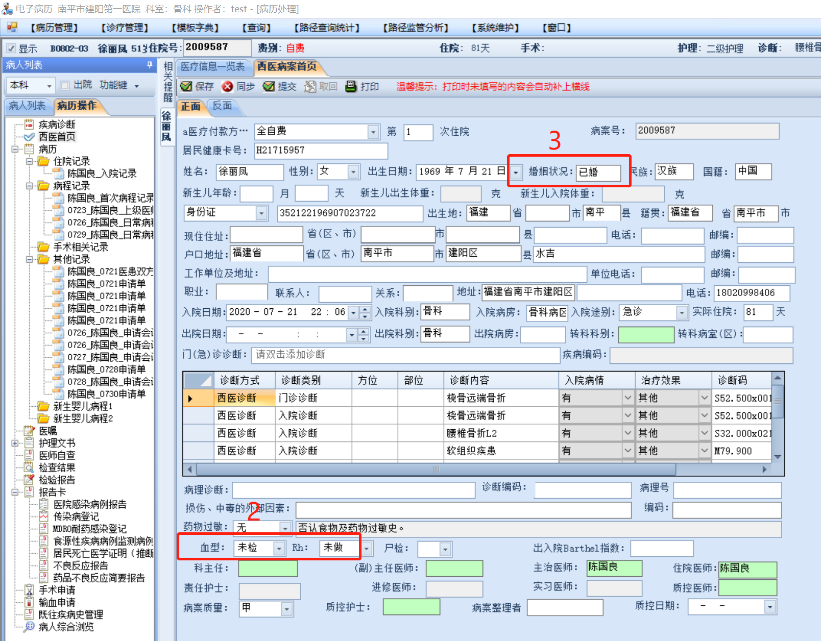The height and width of the screenshot is (641, 821).
Task: Click the 入院日期 time spinner arrows
Action: [365, 312]
